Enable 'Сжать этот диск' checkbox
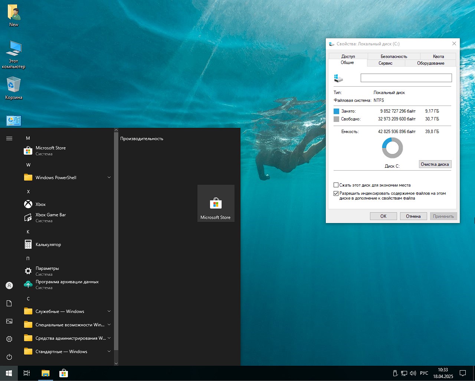 click(x=336, y=185)
